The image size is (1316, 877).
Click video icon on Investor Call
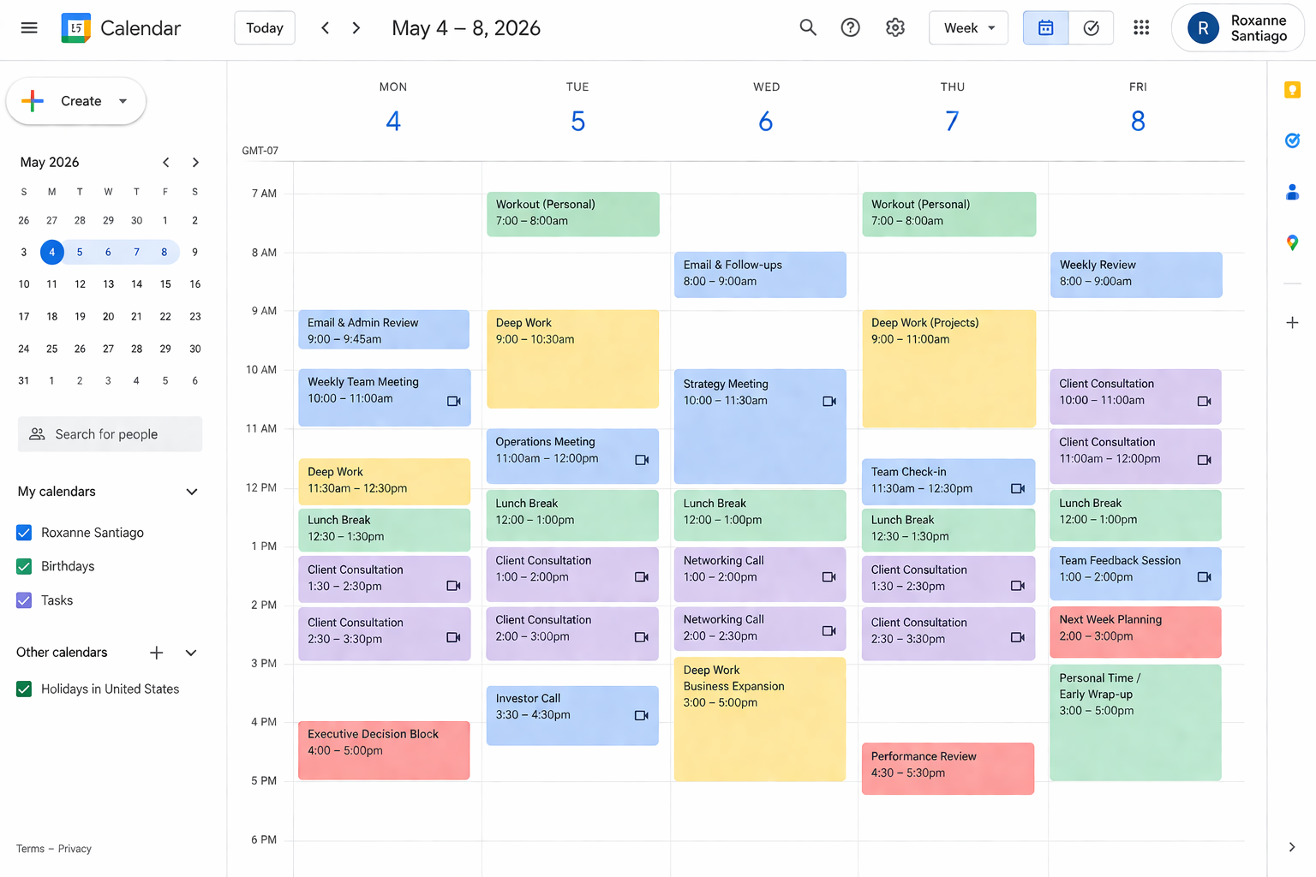click(642, 715)
